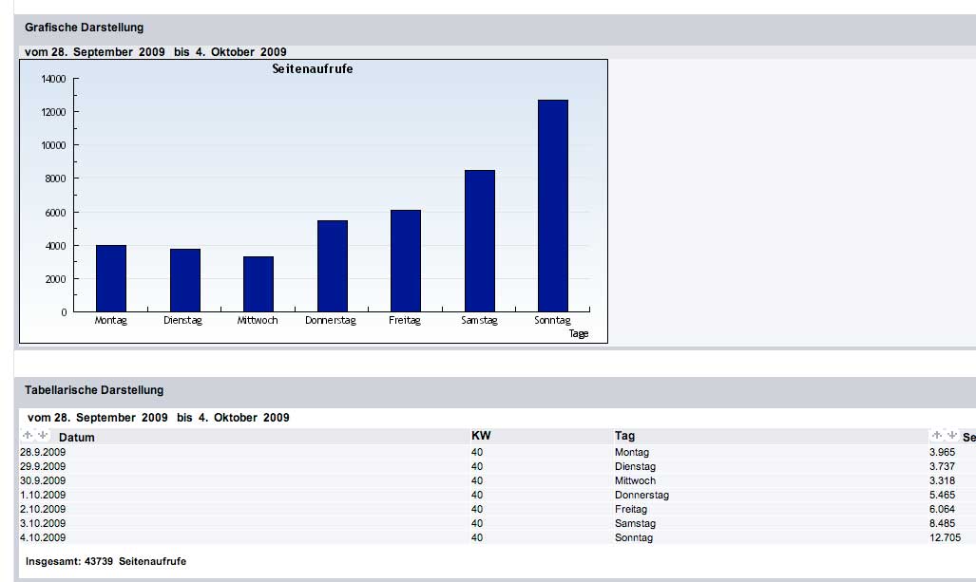Viewport: 976px width, 582px height.
Task: Click the Freitag bar in the chart
Action: point(405,260)
